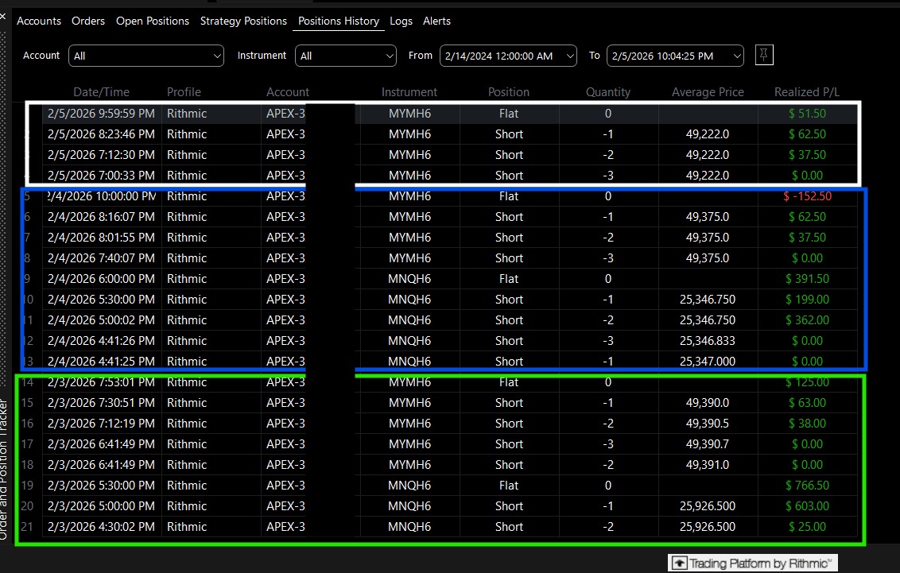900x573 pixels.
Task: Open the Alerts tab
Action: coord(436,21)
